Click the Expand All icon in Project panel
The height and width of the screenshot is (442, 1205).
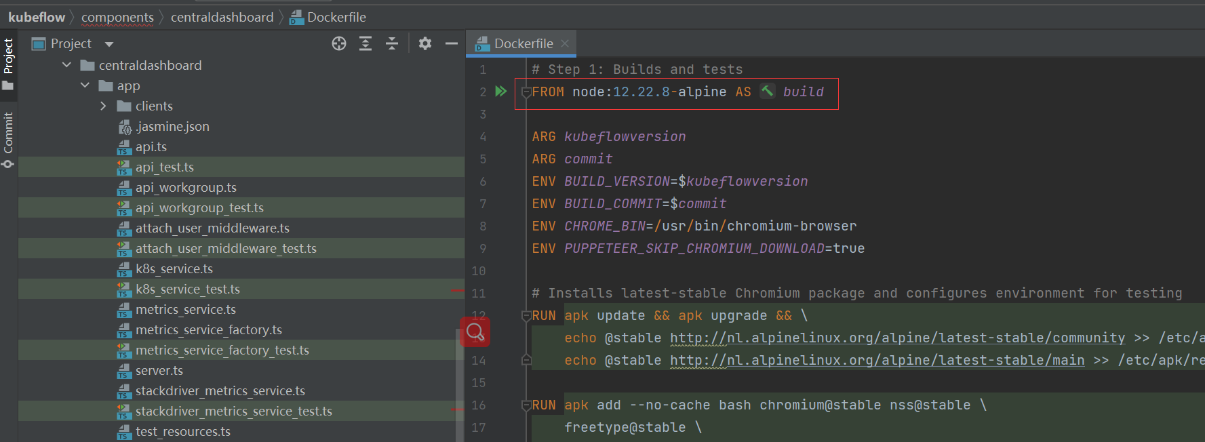click(x=366, y=44)
